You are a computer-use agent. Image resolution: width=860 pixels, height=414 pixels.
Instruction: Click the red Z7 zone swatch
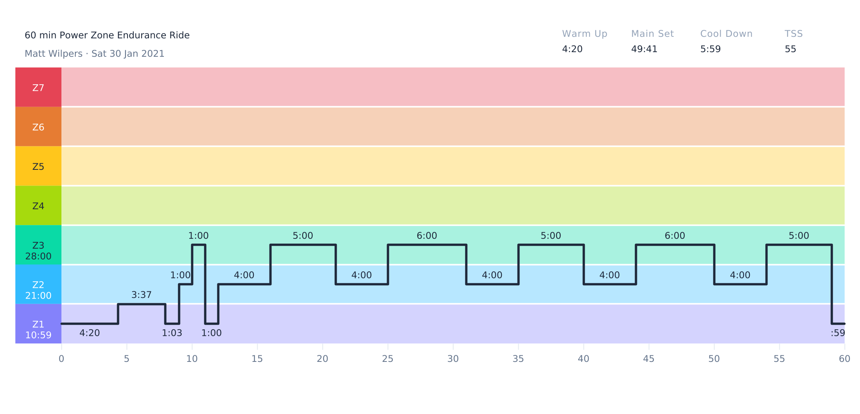click(x=38, y=87)
